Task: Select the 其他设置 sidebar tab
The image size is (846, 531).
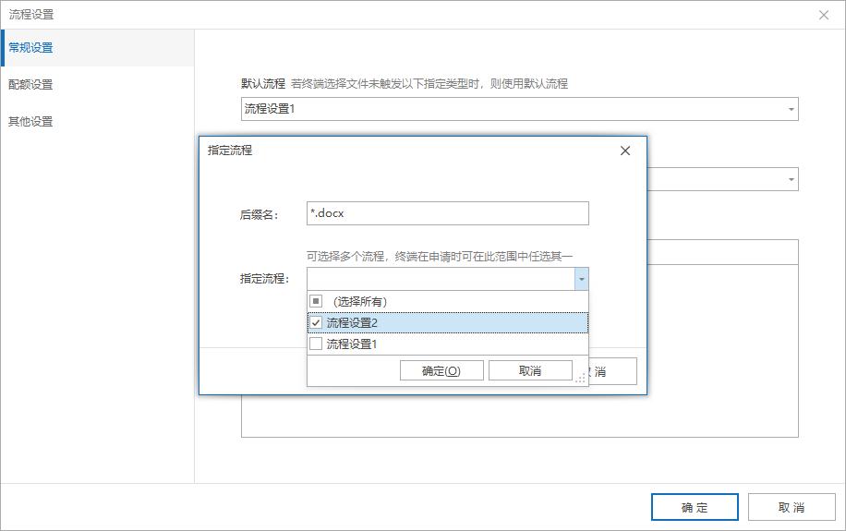Action: point(31,121)
